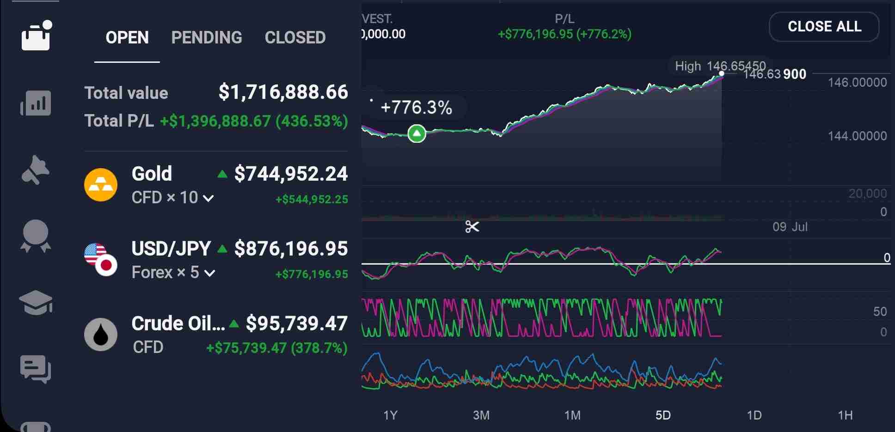This screenshot has height=432, width=895.
Task: Click the scissors icon on chart
Action: (x=472, y=227)
